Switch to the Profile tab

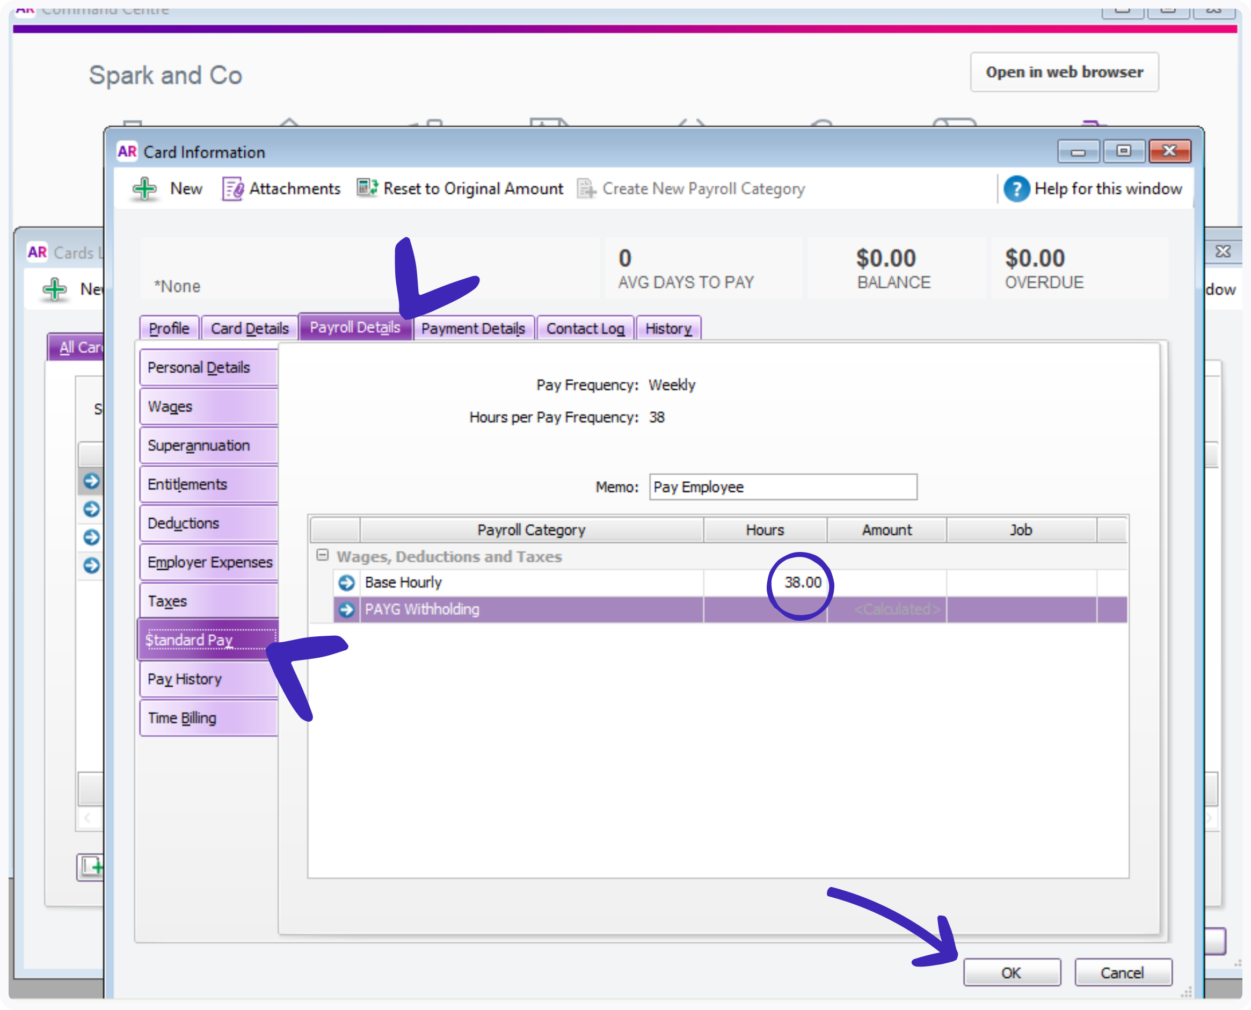[x=169, y=328]
